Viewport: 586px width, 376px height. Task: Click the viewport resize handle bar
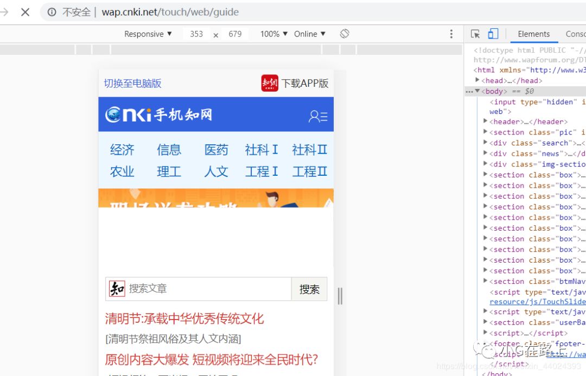pos(340,296)
